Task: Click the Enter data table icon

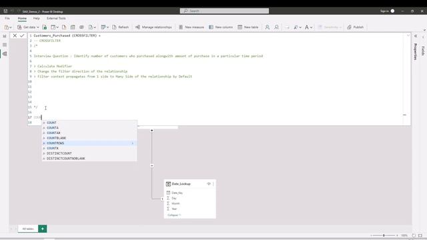Action: click(x=73, y=27)
